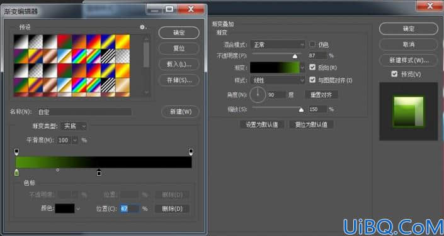Click the 复位为默认值 button
This screenshot has height=236, width=444.
tap(311, 124)
